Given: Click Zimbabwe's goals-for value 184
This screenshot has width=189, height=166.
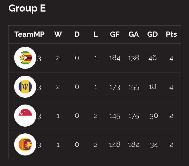Looking at the screenshot, I should 115,58.
